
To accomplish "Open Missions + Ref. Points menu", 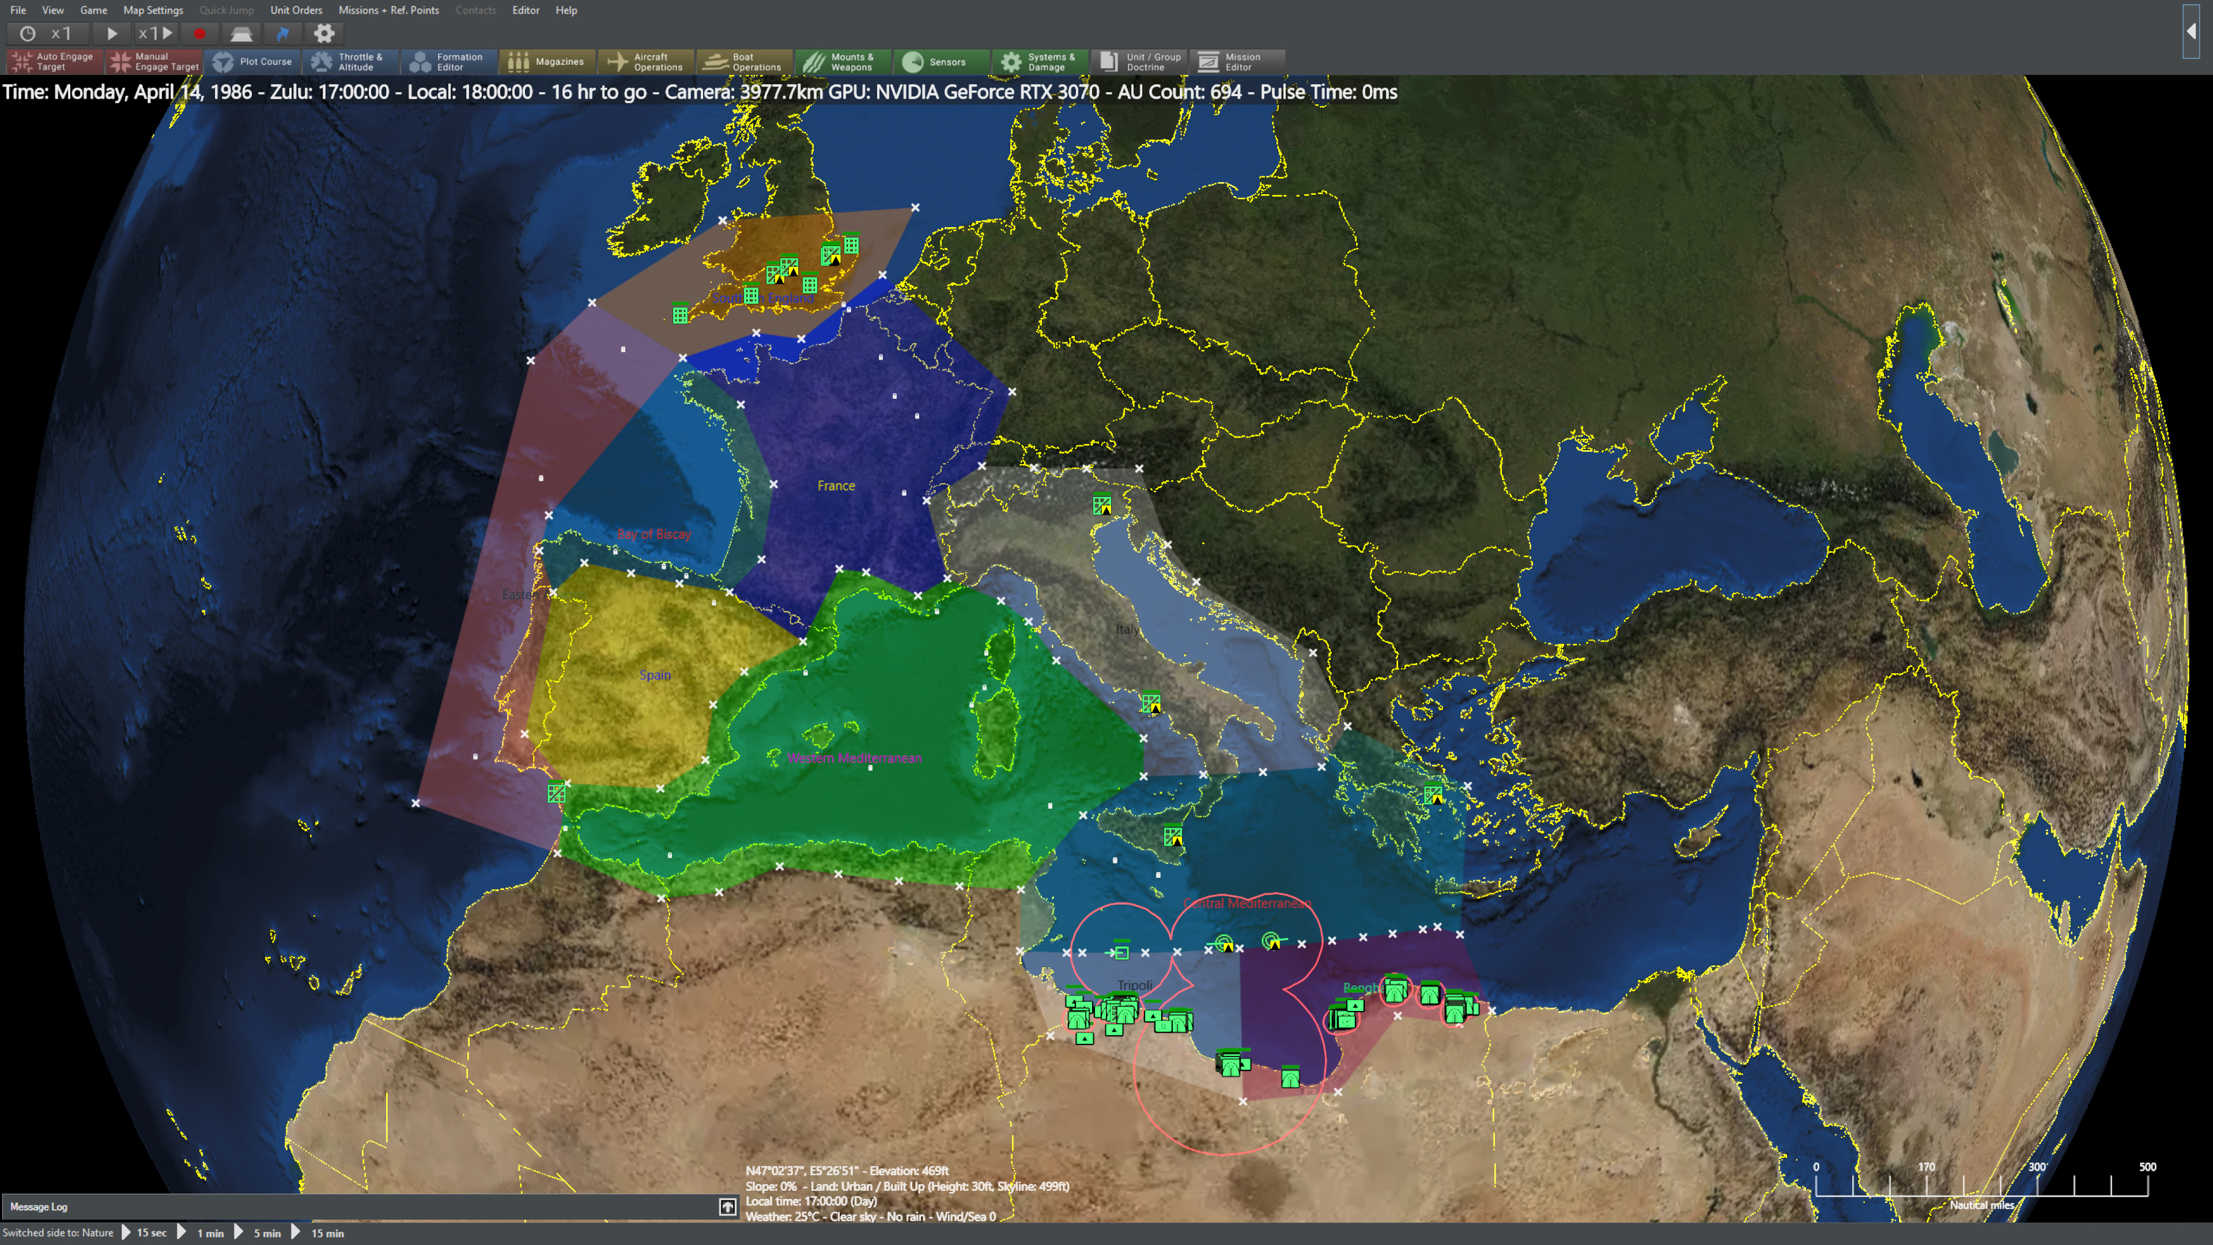I will [388, 10].
